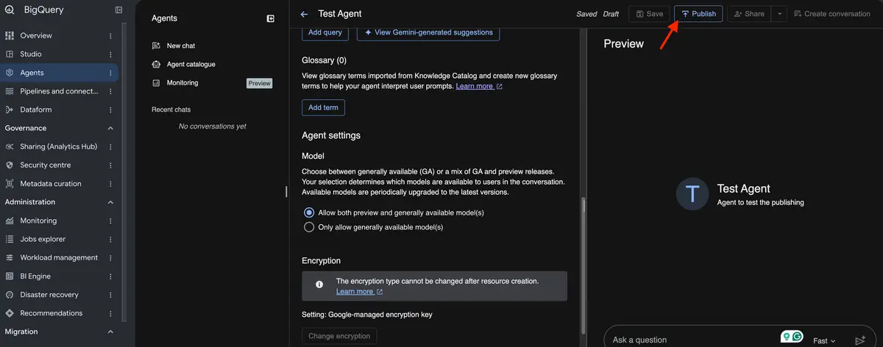This screenshot has height=347, width=883.
Task: Open Glossary Learn more link
Action: 479,86
